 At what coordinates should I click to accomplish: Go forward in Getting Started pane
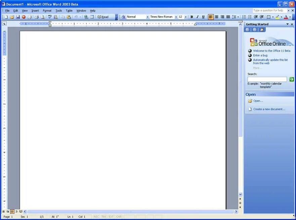coord(255,30)
